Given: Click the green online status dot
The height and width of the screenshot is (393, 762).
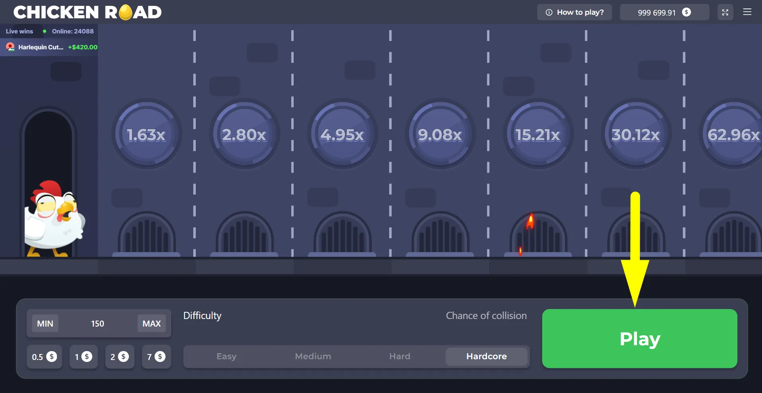Looking at the screenshot, I should [45, 31].
